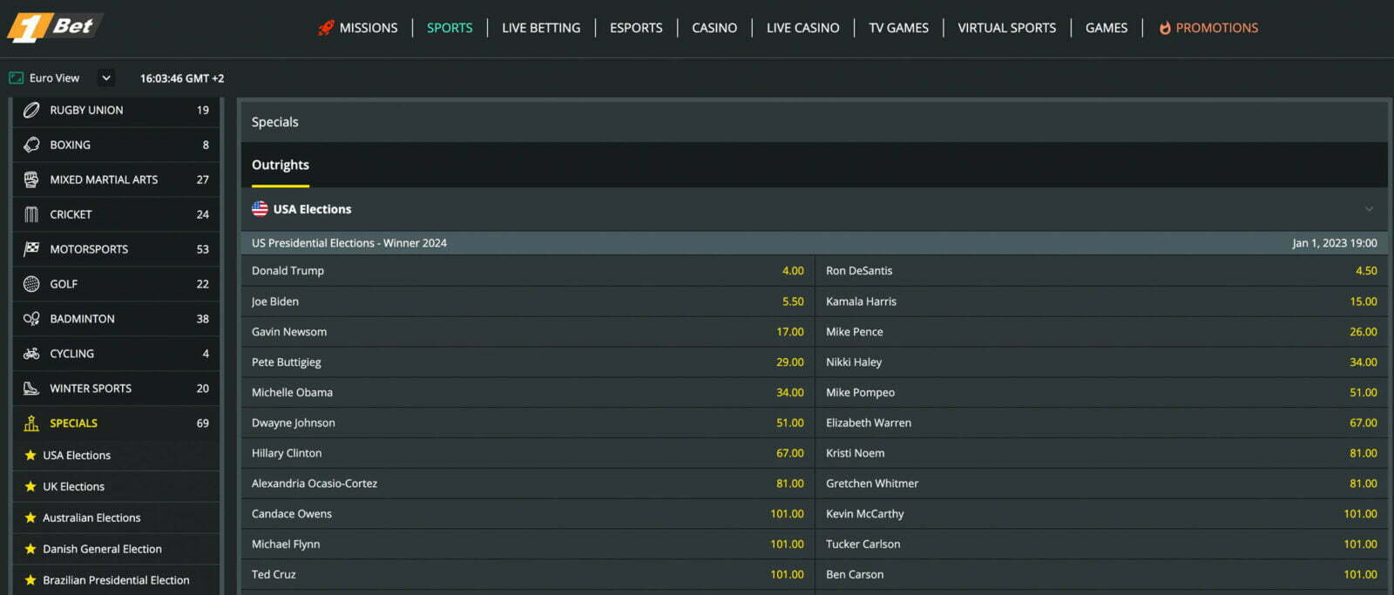Click the star beside UK Elections
The height and width of the screenshot is (595, 1394).
coord(30,486)
